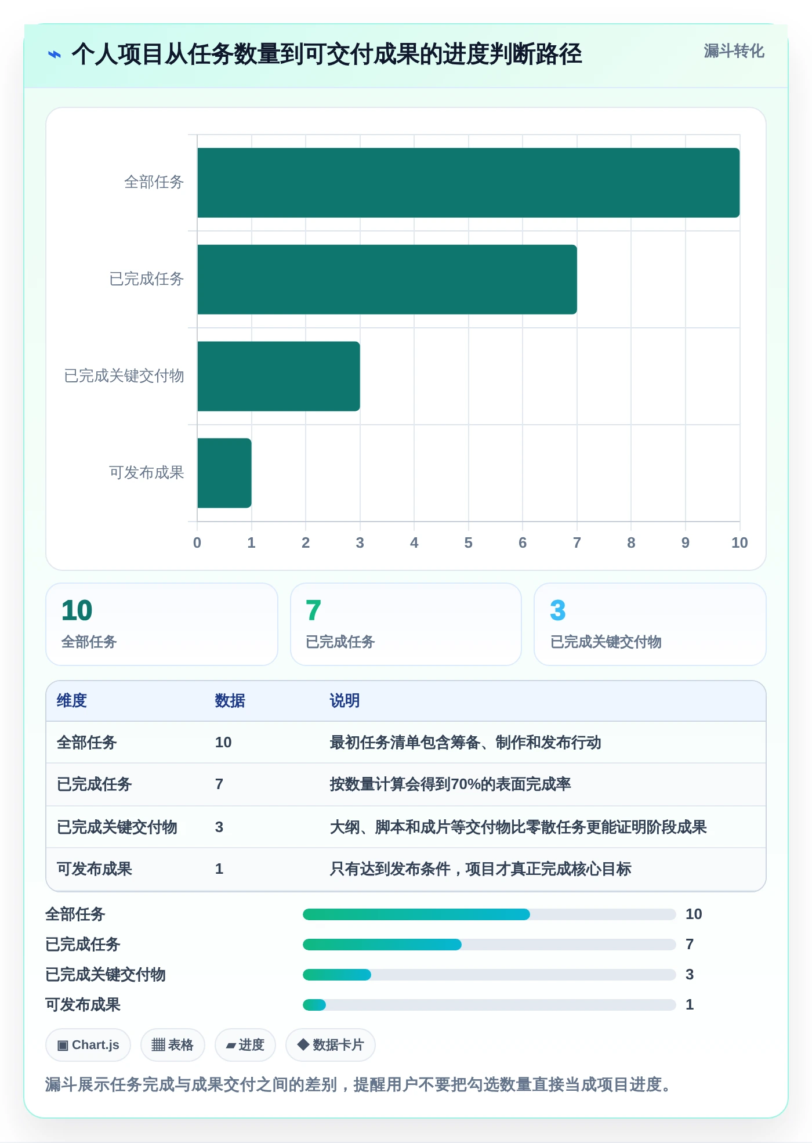Click the stat card showing 10 全部任务
Viewport: 812px width, 1143px height.
[x=162, y=624]
